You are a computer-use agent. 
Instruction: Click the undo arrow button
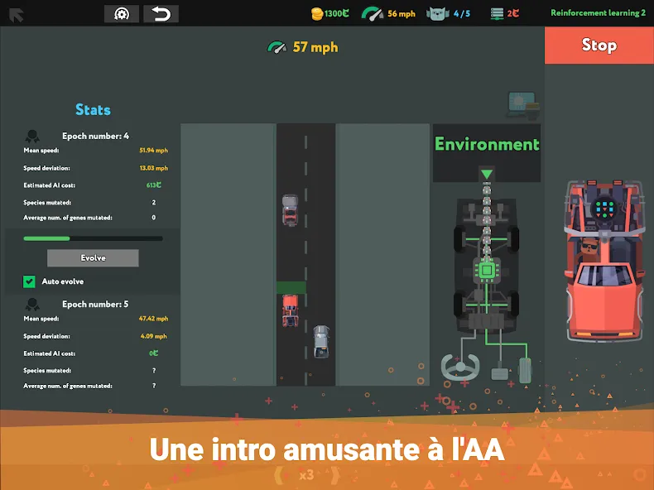click(161, 14)
